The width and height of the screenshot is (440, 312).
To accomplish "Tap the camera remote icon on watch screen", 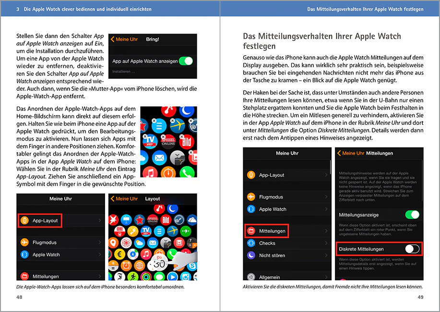I will pos(178,157).
